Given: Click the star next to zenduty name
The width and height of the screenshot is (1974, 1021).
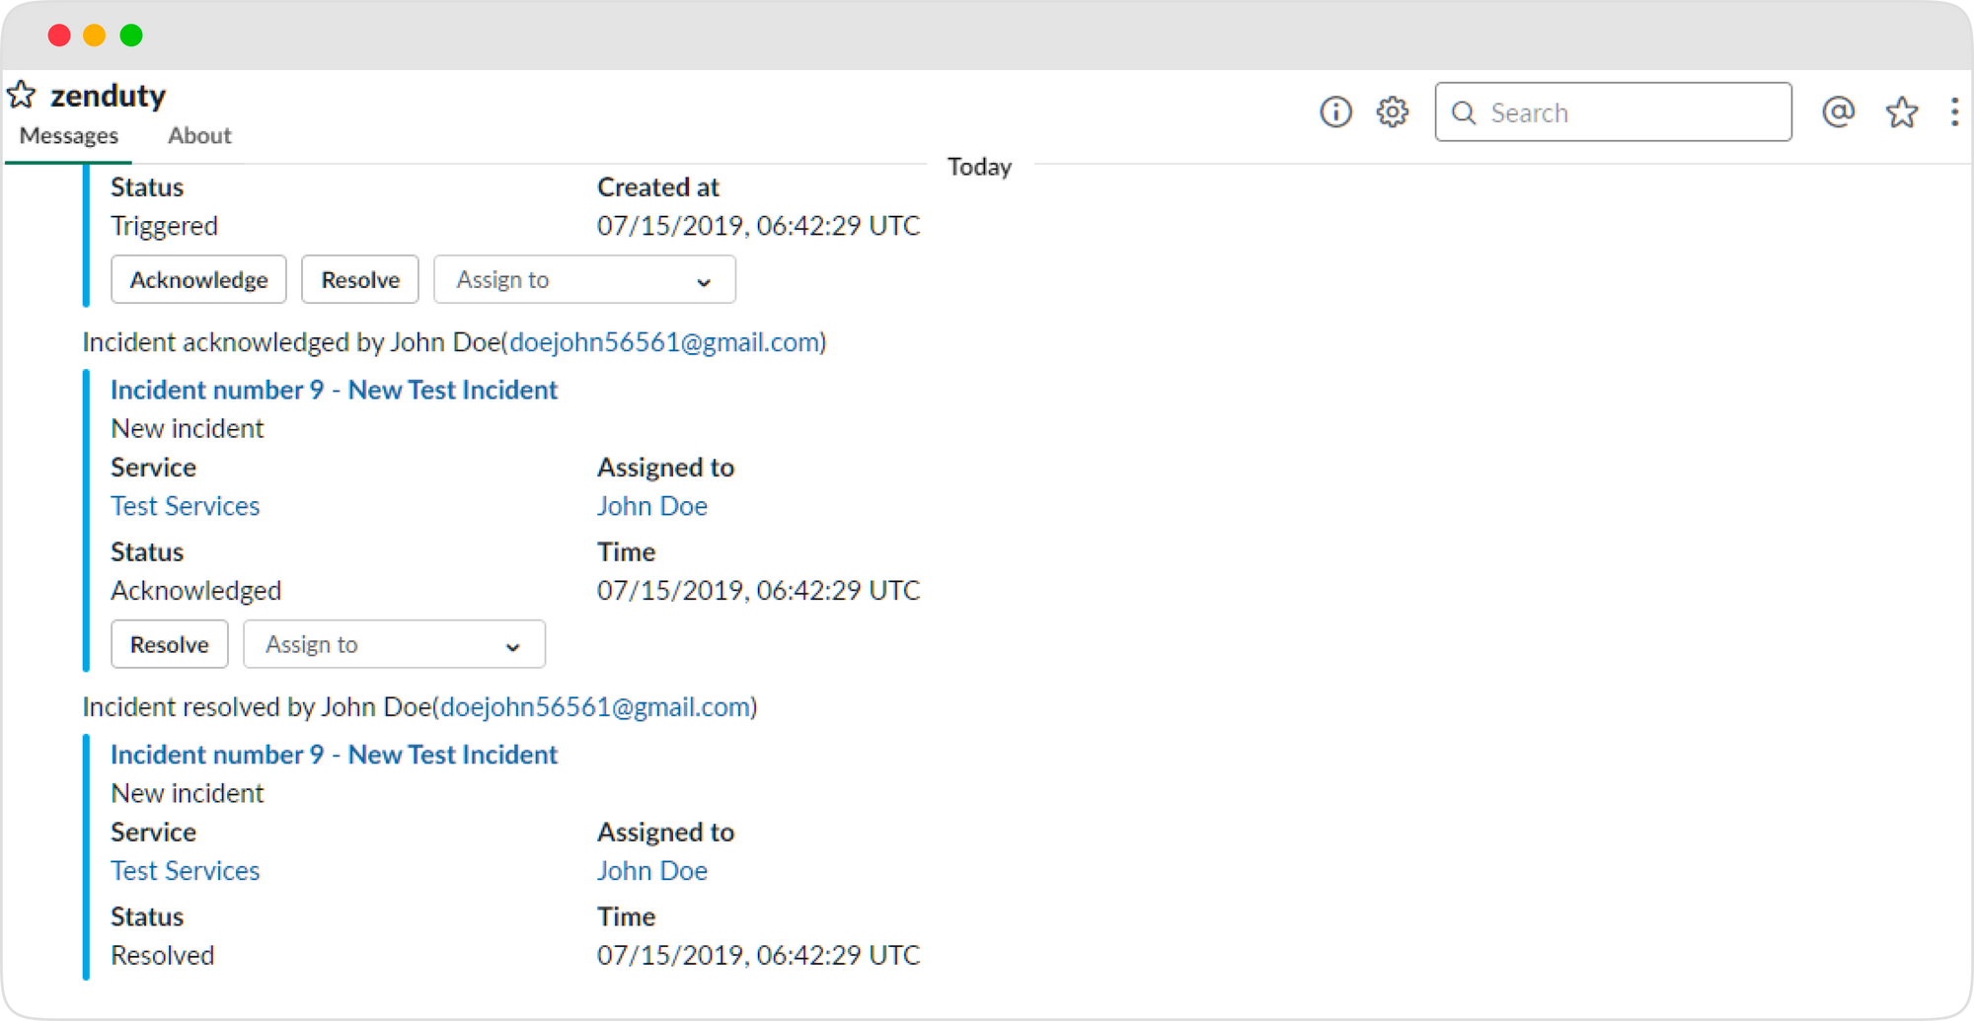Looking at the screenshot, I should point(22,95).
